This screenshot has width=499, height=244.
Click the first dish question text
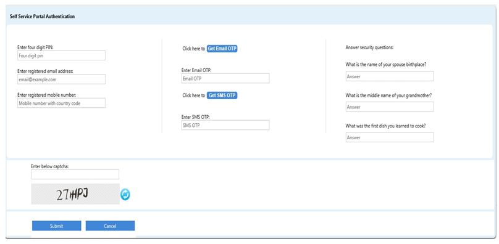pos(386,126)
